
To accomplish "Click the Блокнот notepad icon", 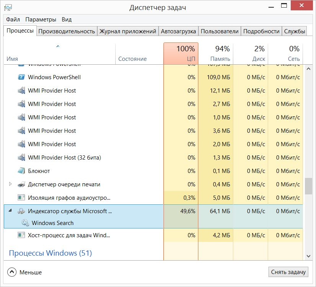I will coord(21,171).
